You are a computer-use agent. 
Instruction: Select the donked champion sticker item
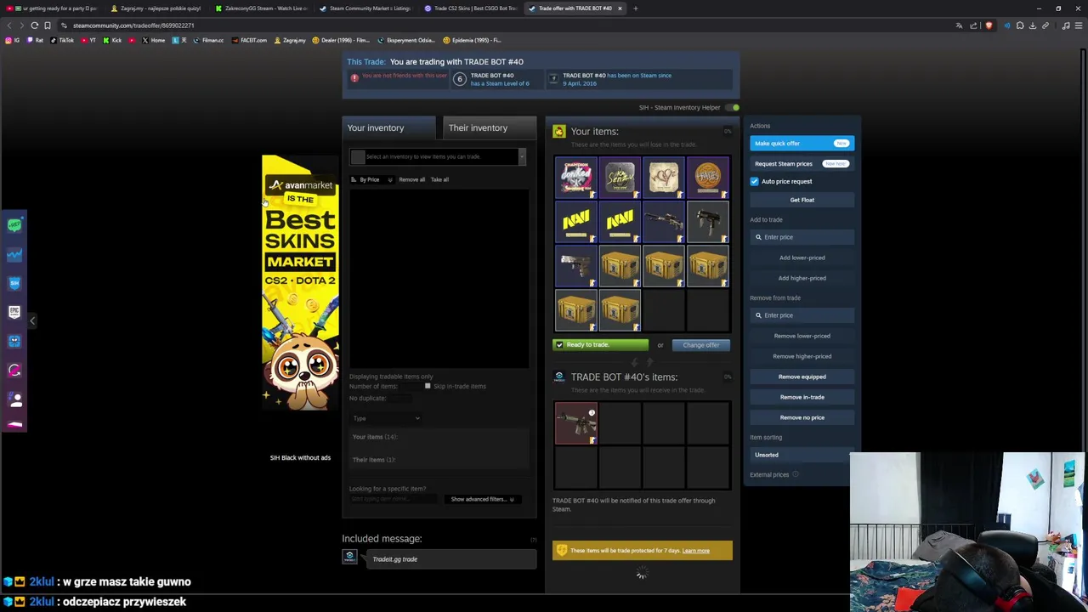point(576,178)
